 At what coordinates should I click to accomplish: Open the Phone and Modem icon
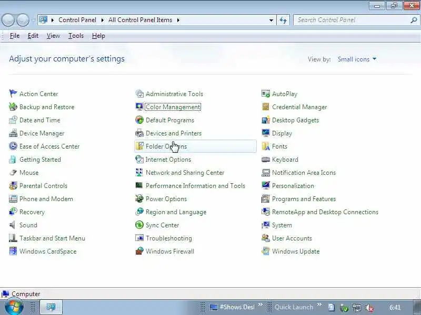tap(13, 198)
